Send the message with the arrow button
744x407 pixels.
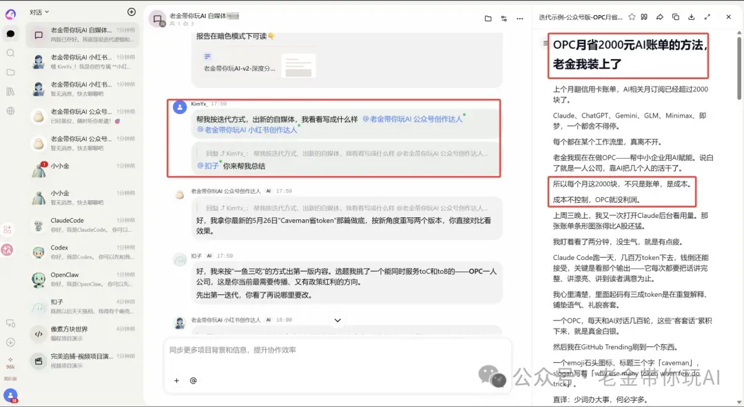click(499, 380)
